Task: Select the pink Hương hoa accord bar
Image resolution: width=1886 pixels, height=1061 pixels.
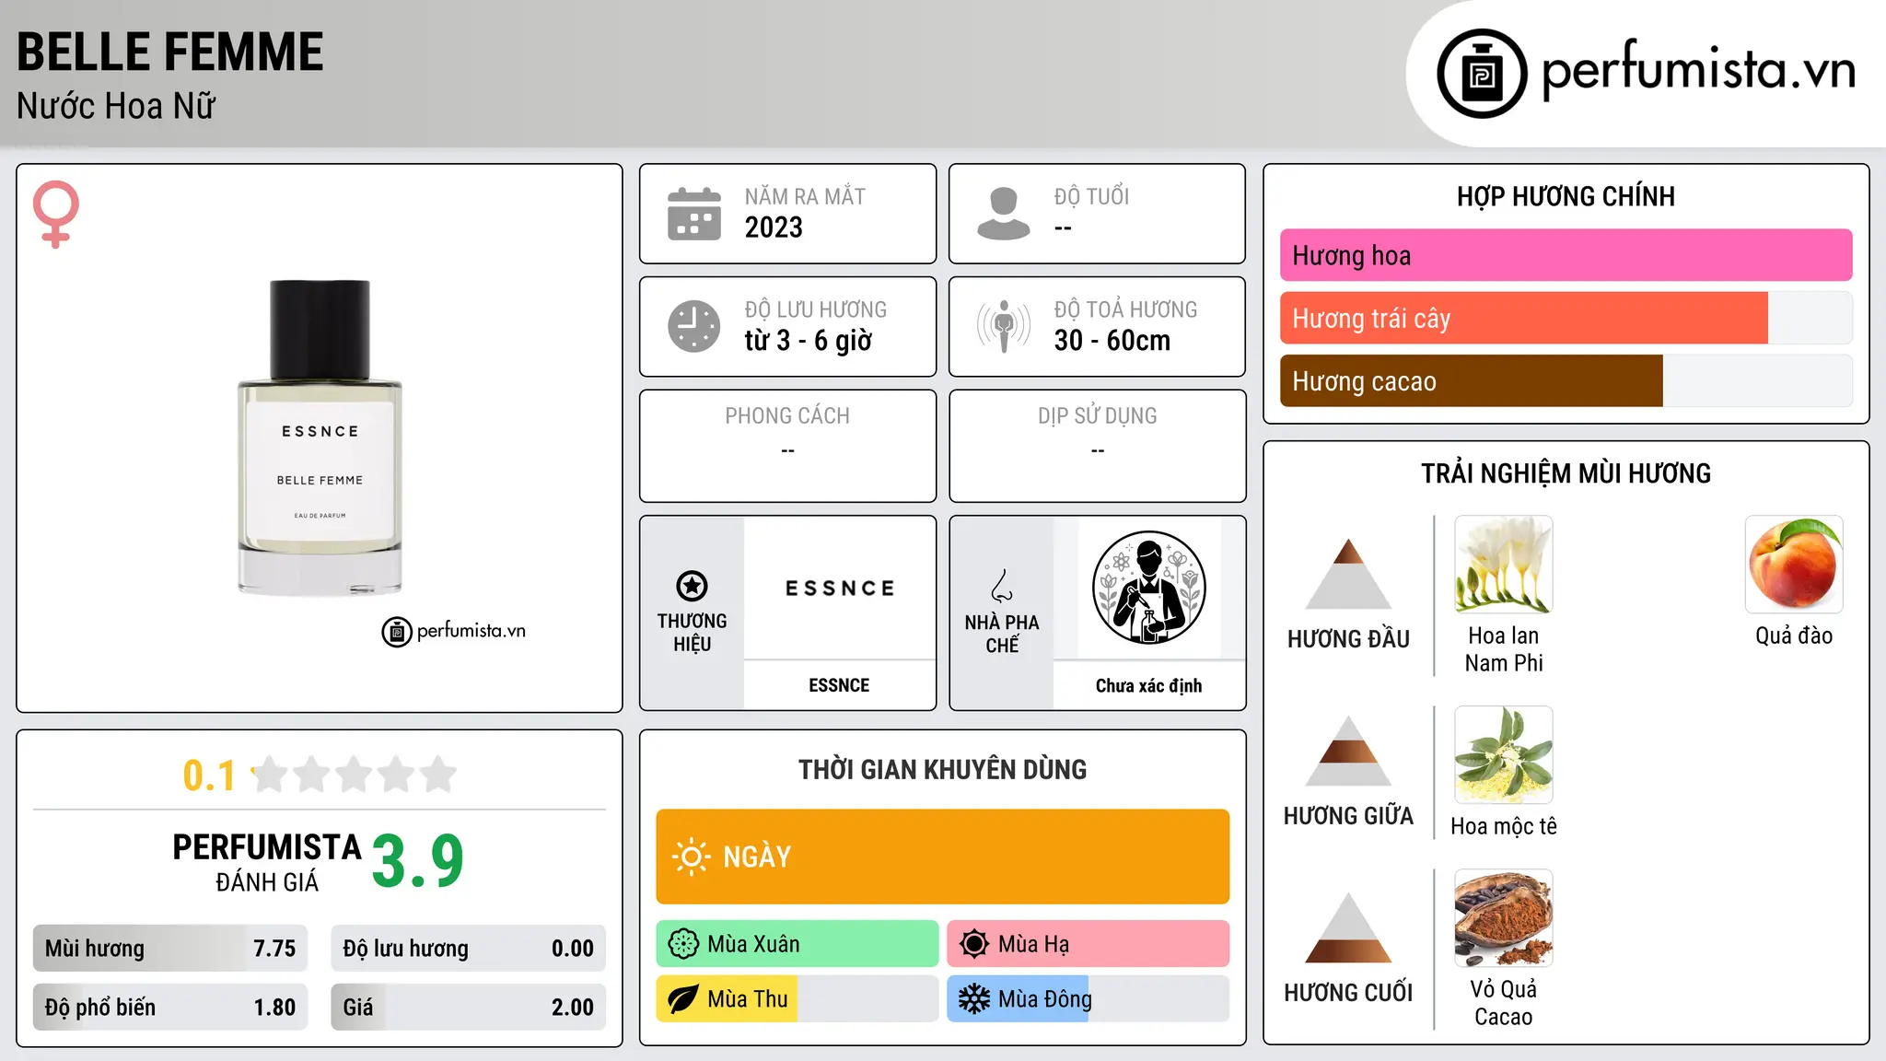Action: (x=1566, y=255)
